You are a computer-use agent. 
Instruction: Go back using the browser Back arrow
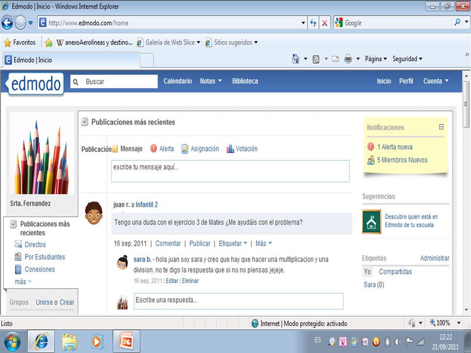(x=7, y=23)
